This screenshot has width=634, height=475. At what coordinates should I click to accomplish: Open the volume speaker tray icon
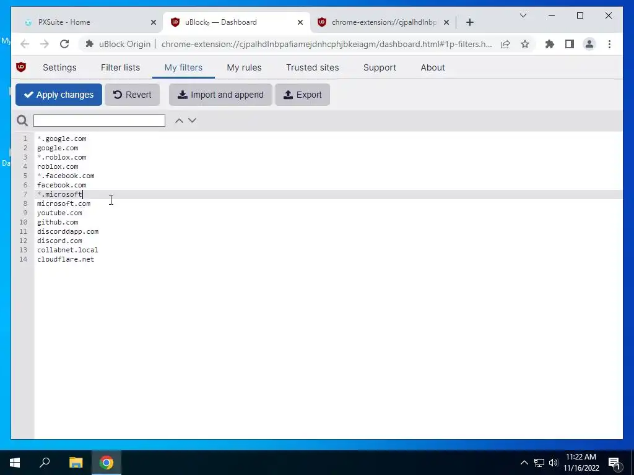pyautogui.click(x=554, y=463)
